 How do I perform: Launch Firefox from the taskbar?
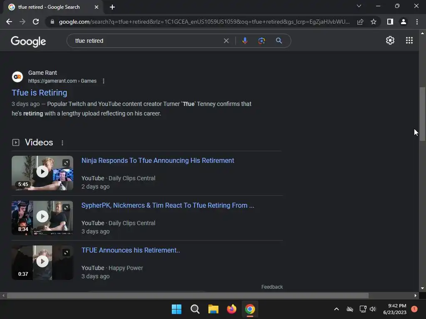pos(231,309)
